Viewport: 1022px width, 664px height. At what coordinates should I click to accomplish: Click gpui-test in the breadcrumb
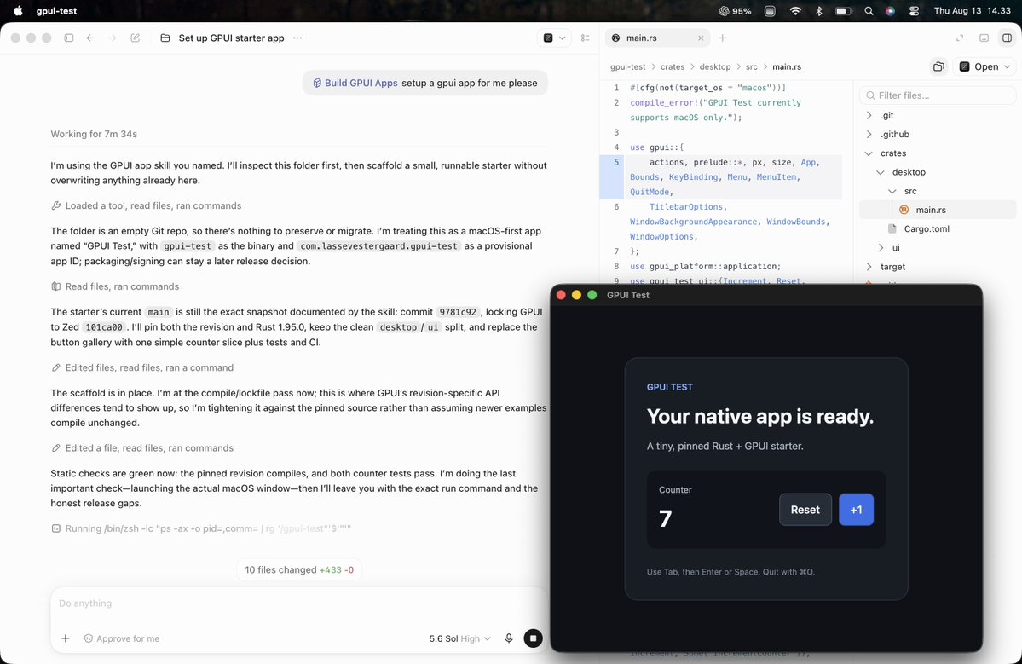[x=627, y=66]
